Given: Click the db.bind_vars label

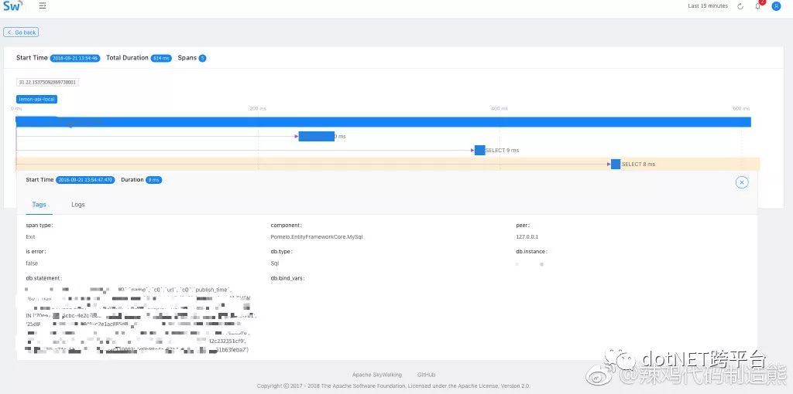Looking at the screenshot, I should [288, 278].
